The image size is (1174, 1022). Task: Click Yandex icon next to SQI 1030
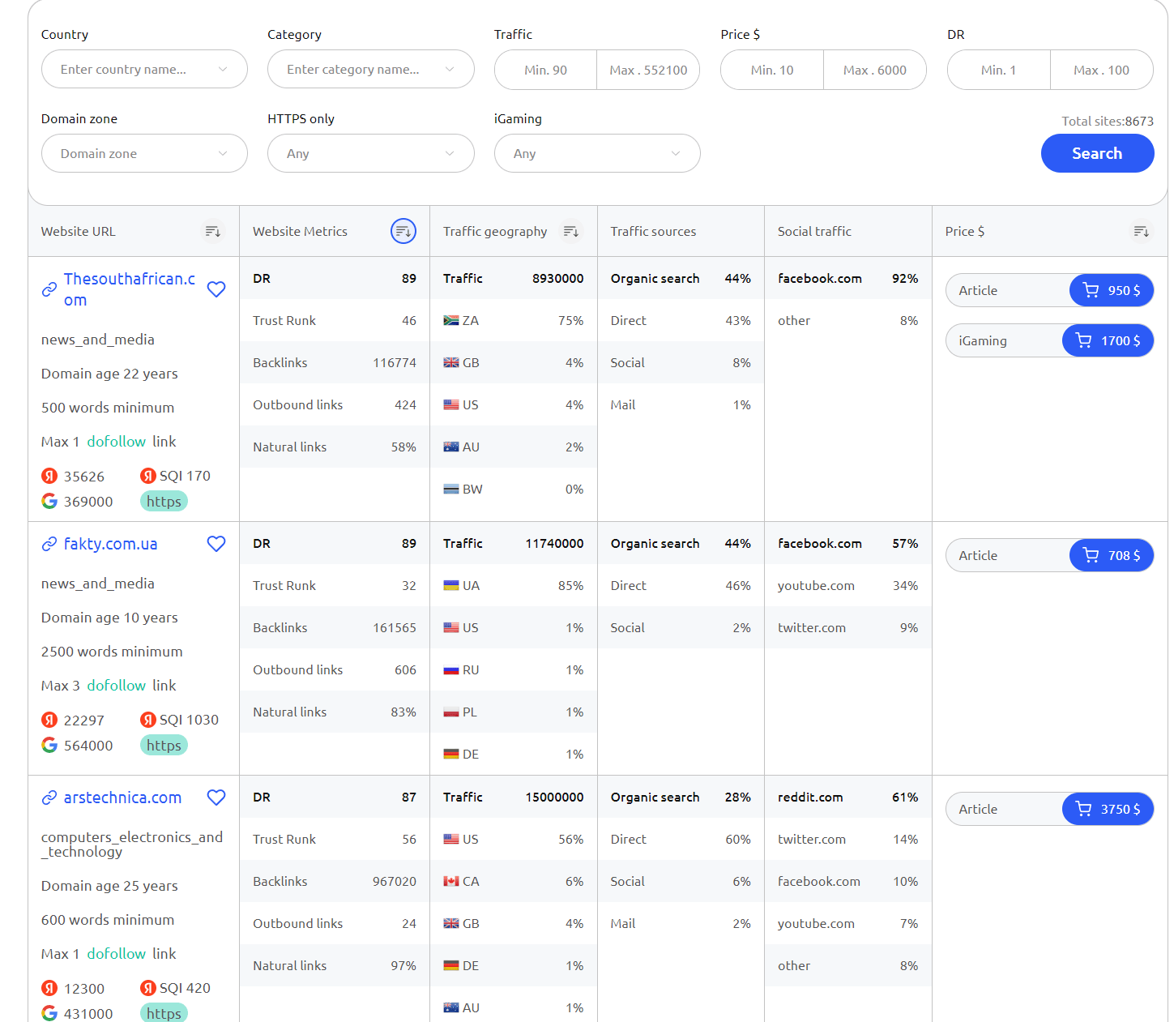point(147,720)
